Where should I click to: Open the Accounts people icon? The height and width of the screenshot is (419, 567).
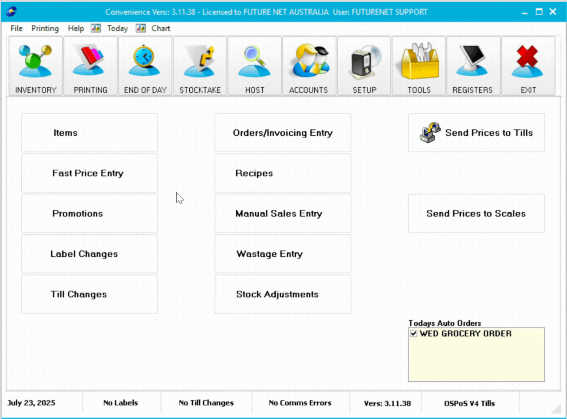click(x=309, y=66)
